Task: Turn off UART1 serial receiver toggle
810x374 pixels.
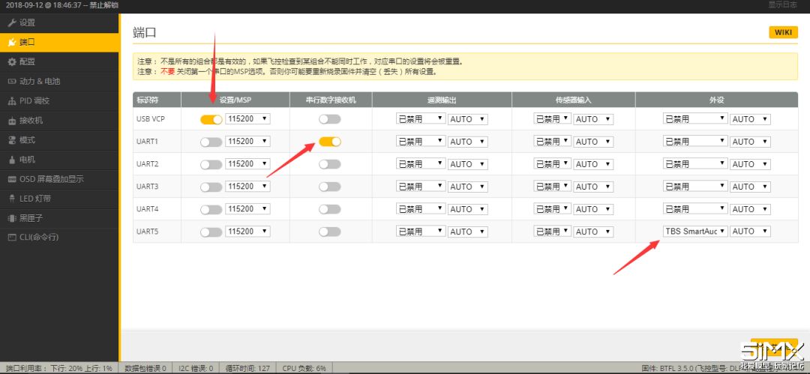Action: tap(329, 142)
